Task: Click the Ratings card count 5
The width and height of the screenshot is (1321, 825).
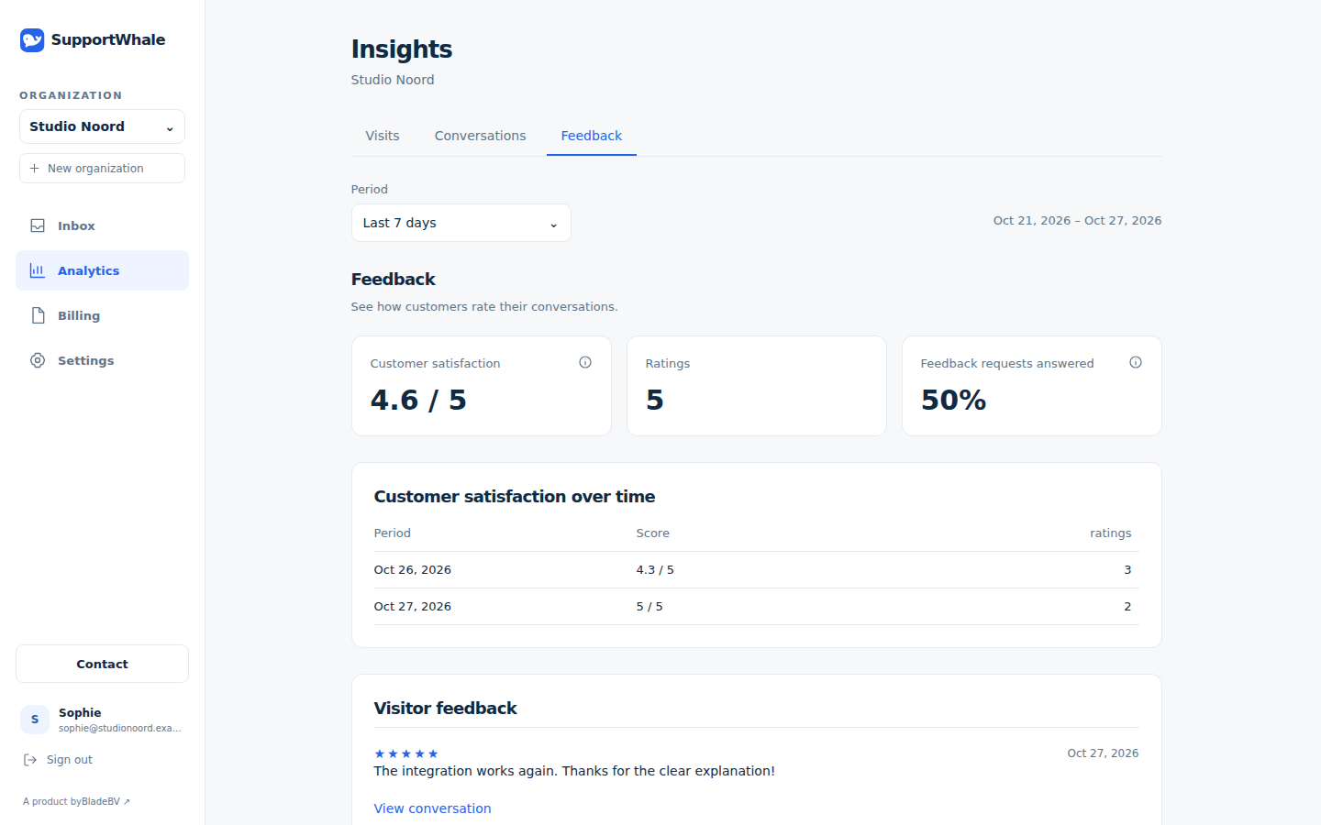Action: pyautogui.click(x=655, y=400)
